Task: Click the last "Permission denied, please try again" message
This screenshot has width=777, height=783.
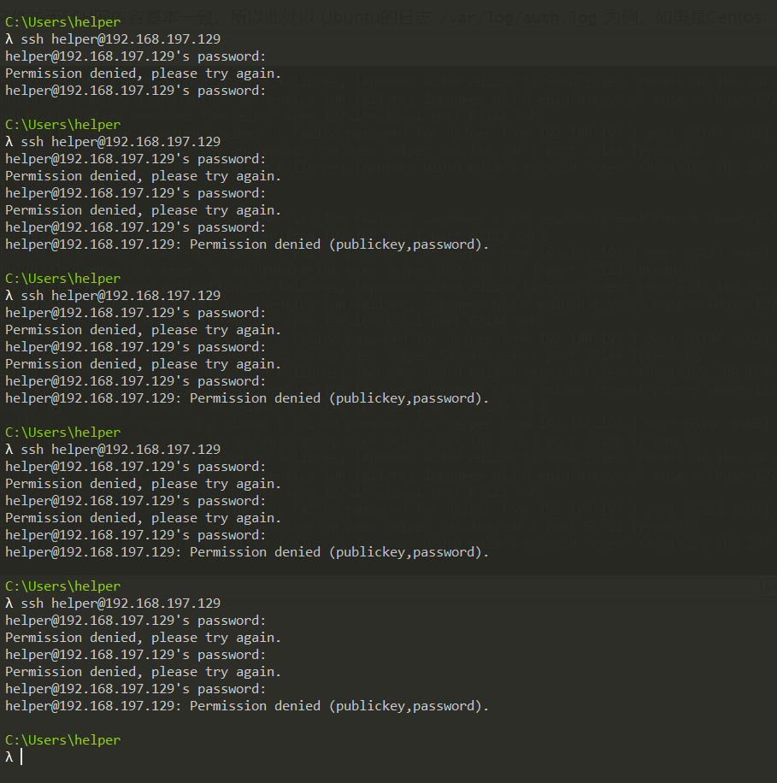Action: (x=143, y=672)
